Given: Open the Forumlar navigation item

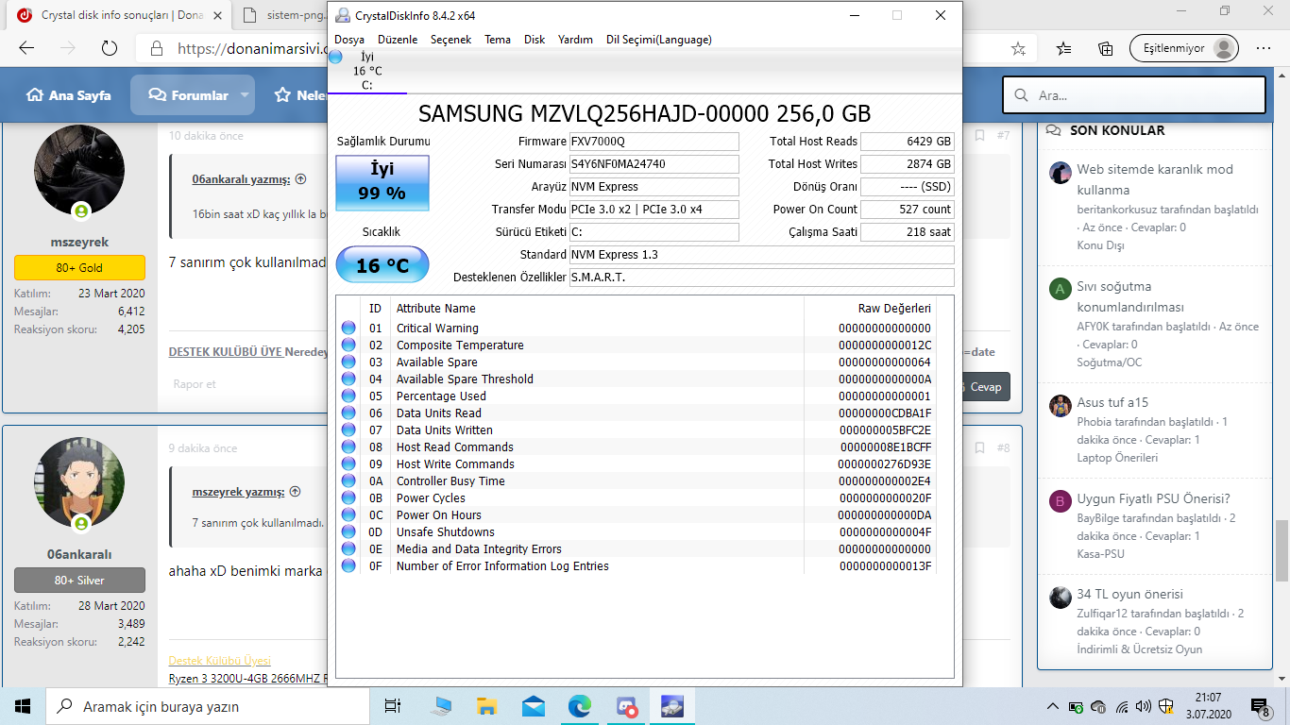Looking at the screenshot, I should (x=188, y=95).
